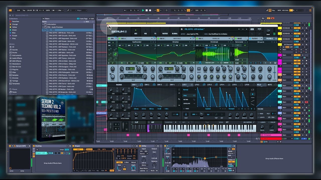
Task: Toggle the envelope lock icon
Action: tap(179, 89)
